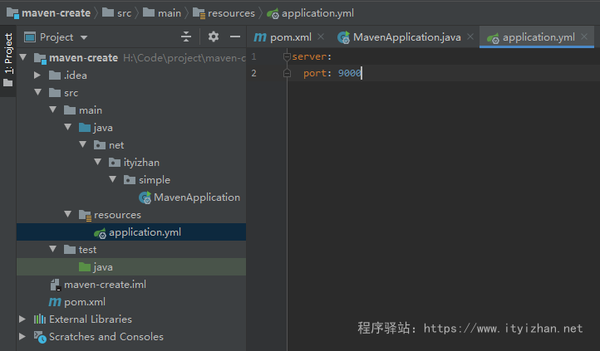The width and height of the screenshot is (600, 351).
Task: Hide the Project tool window
Action: tap(235, 37)
